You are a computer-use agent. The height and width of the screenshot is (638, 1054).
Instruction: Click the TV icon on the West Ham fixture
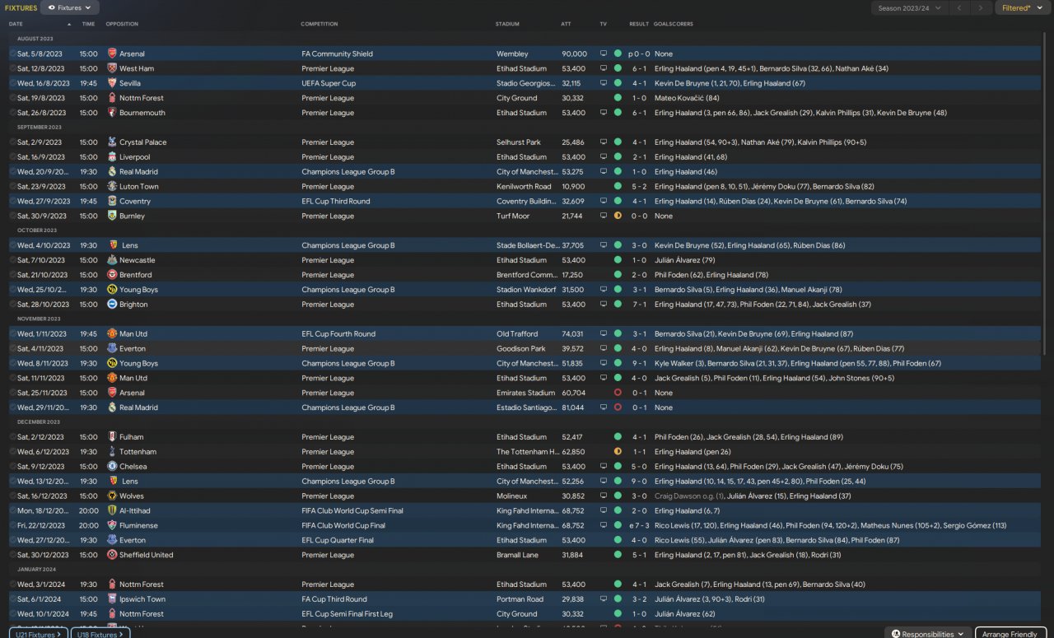(x=603, y=68)
